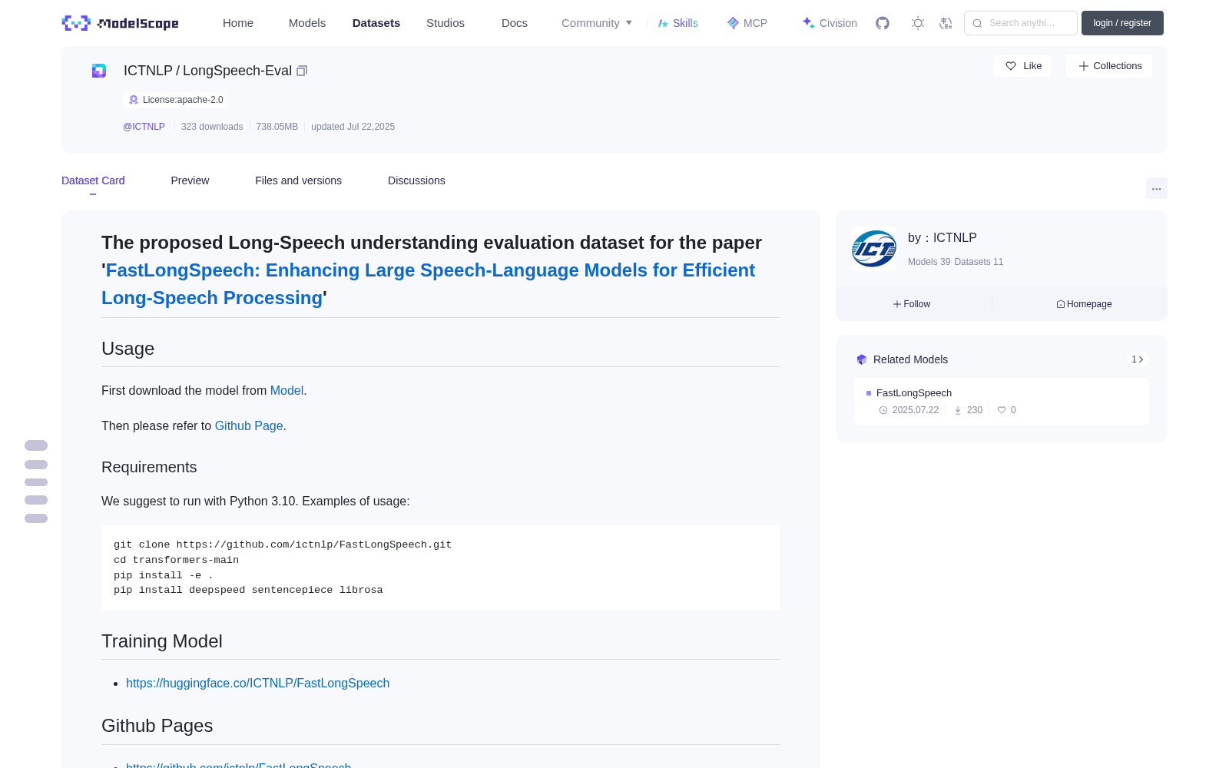Jump using the last outline marker on the left

(x=36, y=518)
